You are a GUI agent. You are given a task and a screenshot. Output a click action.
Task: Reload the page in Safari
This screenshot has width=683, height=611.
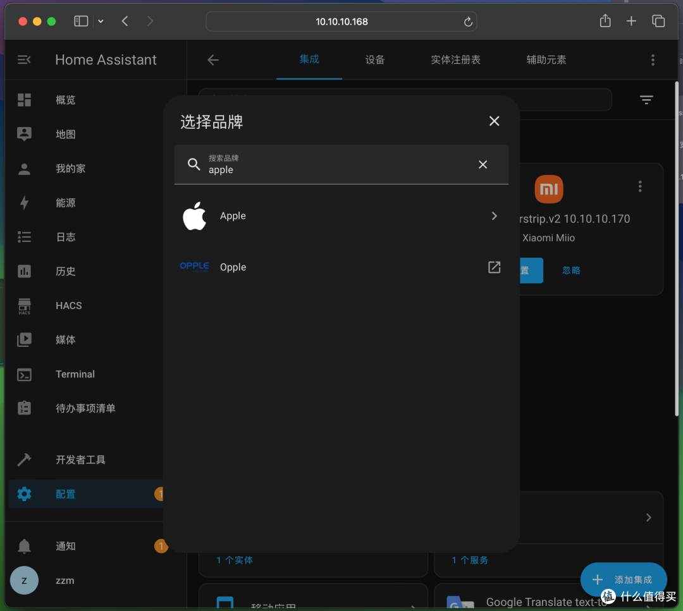point(468,21)
